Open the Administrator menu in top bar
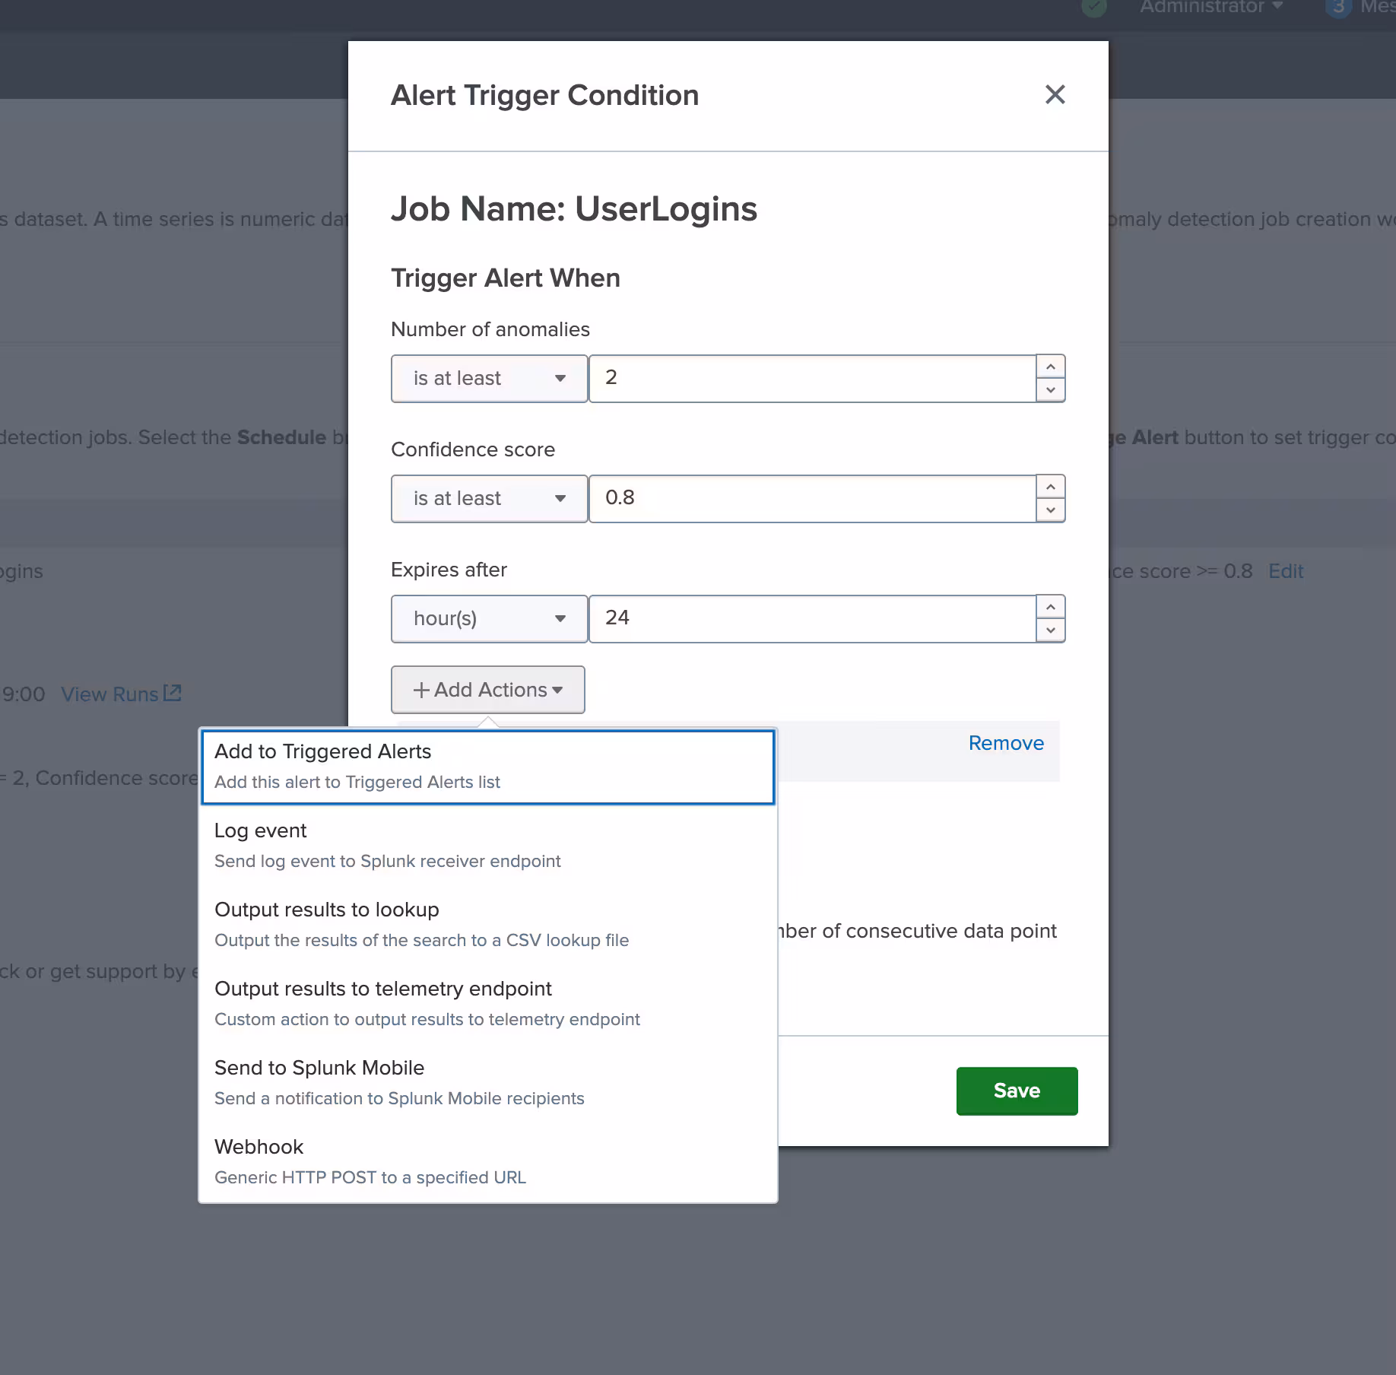 [x=1211, y=8]
